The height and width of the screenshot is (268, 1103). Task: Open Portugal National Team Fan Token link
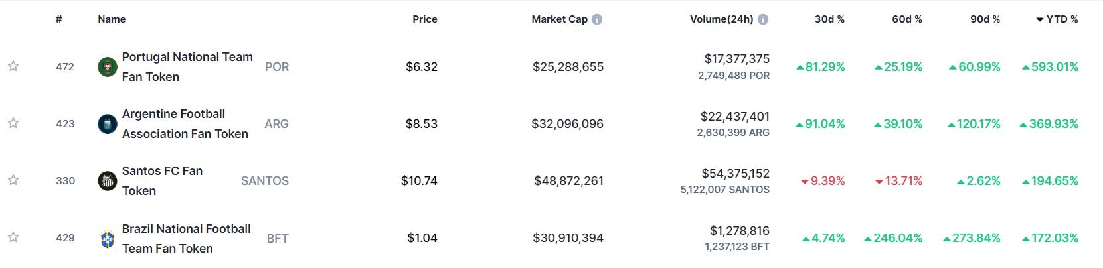pos(187,66)
